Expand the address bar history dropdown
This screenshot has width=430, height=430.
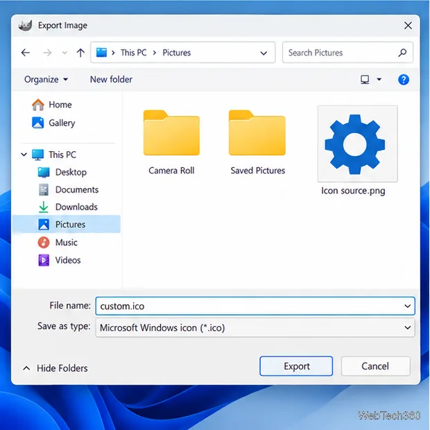tap(264, 53)
